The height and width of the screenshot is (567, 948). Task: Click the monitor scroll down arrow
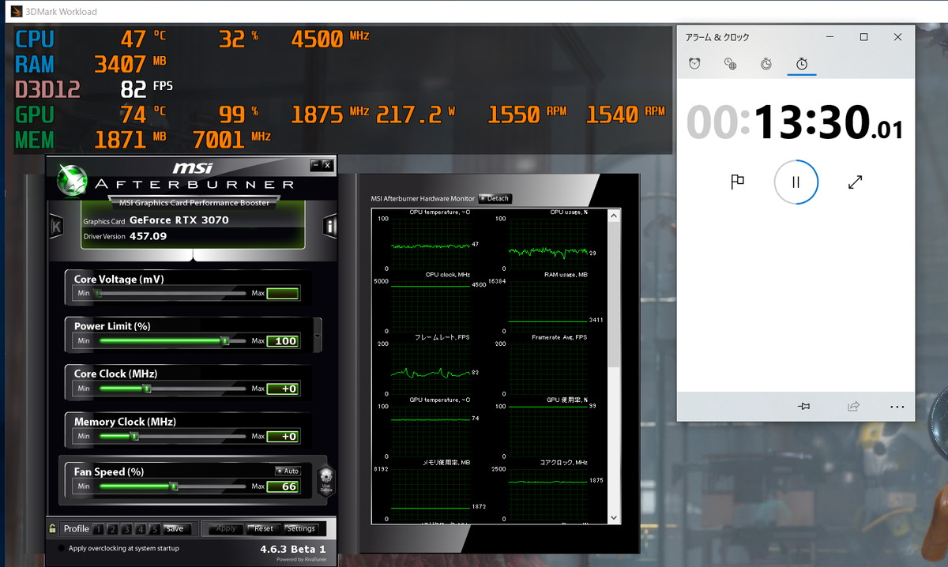pos(615,517)
